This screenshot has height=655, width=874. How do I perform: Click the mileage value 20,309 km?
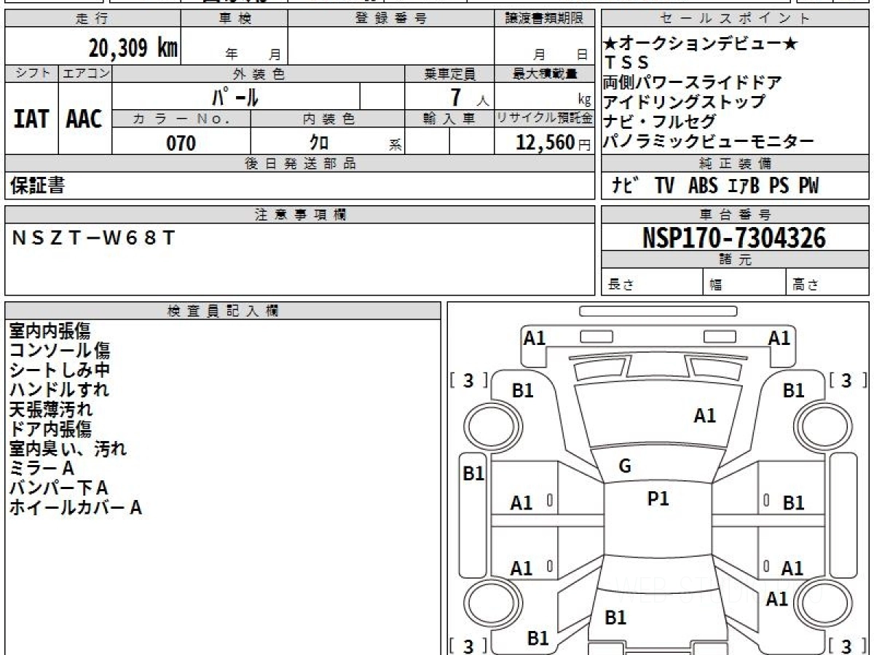[x=133, y=48]
